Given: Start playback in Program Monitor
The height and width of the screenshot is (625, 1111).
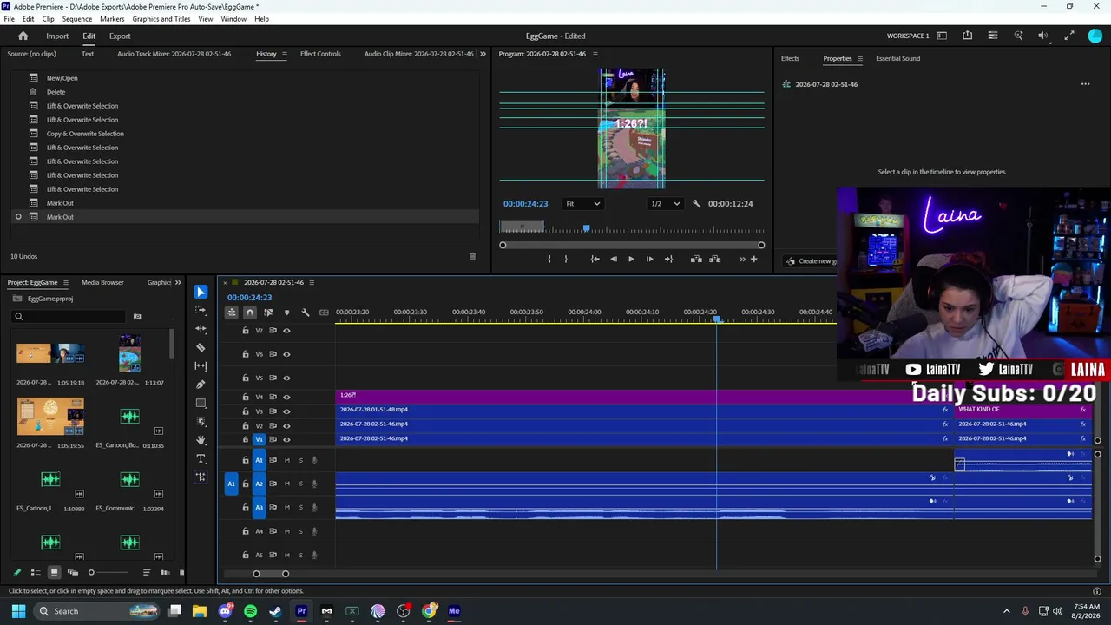Looking at the screenshot, I should (x=631, y=259).
